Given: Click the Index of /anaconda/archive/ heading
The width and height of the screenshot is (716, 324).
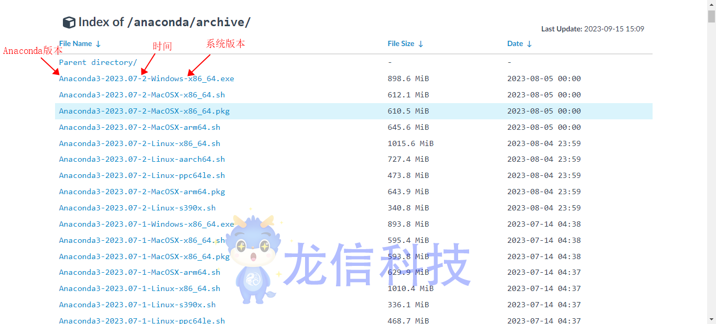Looking at the screenshot, I should 165,22.
